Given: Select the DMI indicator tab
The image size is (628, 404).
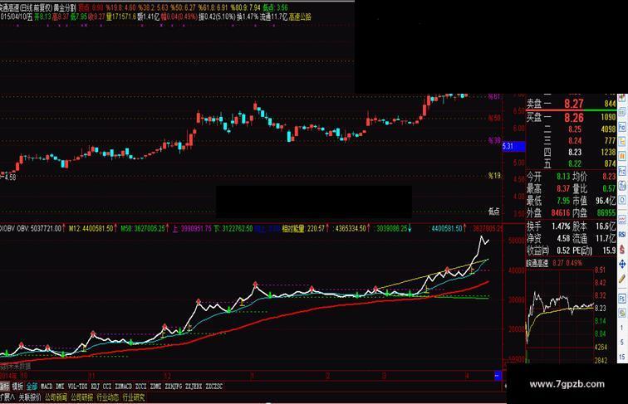Looking at the screenshot, I should (60, 387).
